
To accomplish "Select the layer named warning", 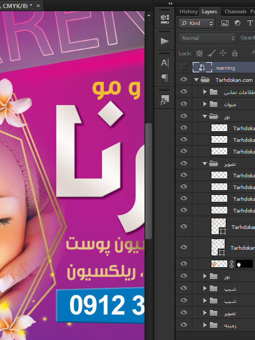I will (225, 68).
